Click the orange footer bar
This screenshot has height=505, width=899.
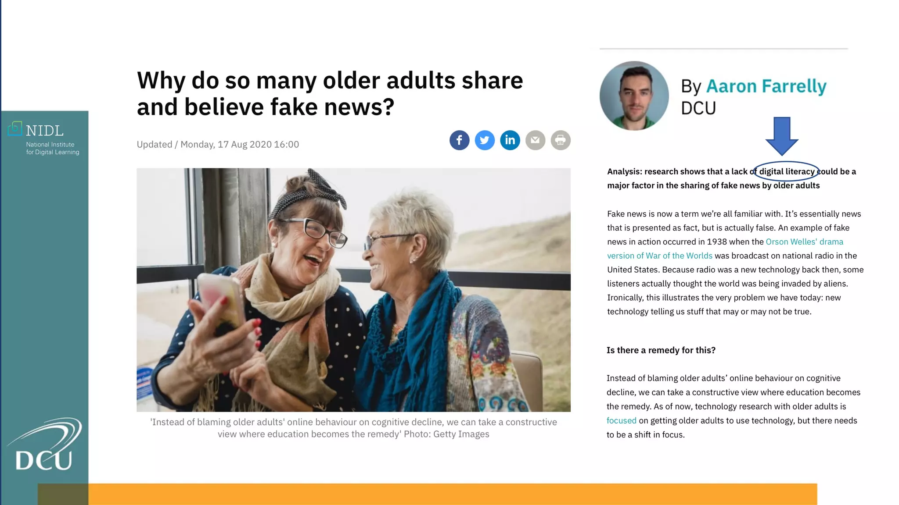coord(452,494)
